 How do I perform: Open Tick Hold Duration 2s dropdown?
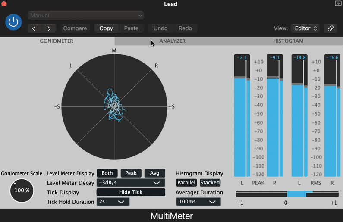click(x=113, y=202)
